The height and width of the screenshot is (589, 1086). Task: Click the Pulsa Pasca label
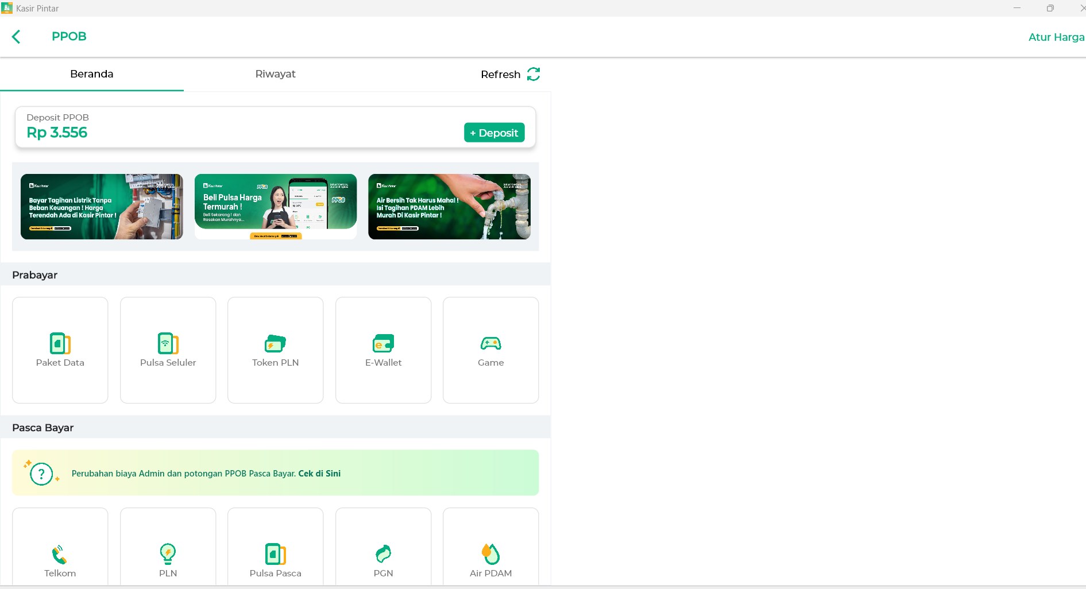(276, 573)
